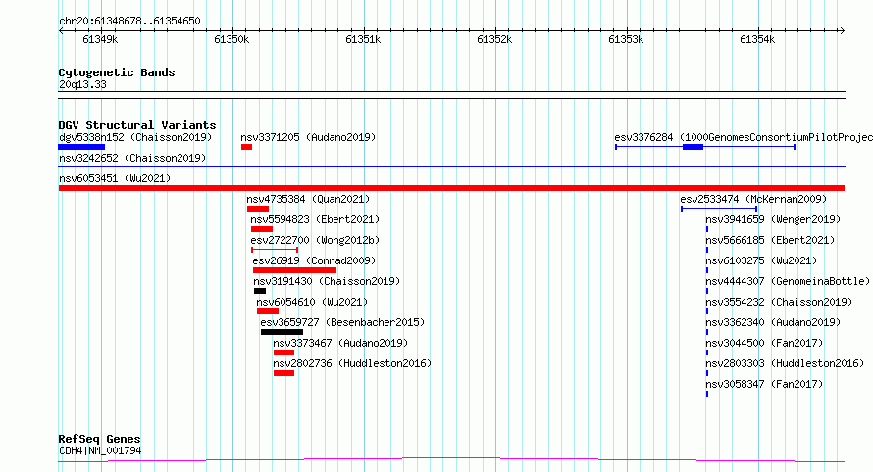
Task: Click the thin red span under esv2722700
Action: [275, 250]
